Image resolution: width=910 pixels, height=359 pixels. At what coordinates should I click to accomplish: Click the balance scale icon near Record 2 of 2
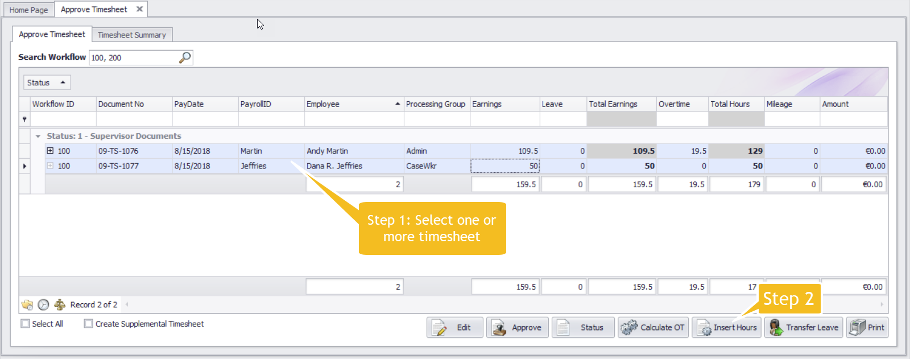click(x=60, y=305)
